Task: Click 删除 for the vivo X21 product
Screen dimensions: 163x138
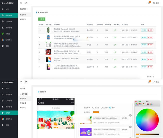Action: tap(150, 67)
